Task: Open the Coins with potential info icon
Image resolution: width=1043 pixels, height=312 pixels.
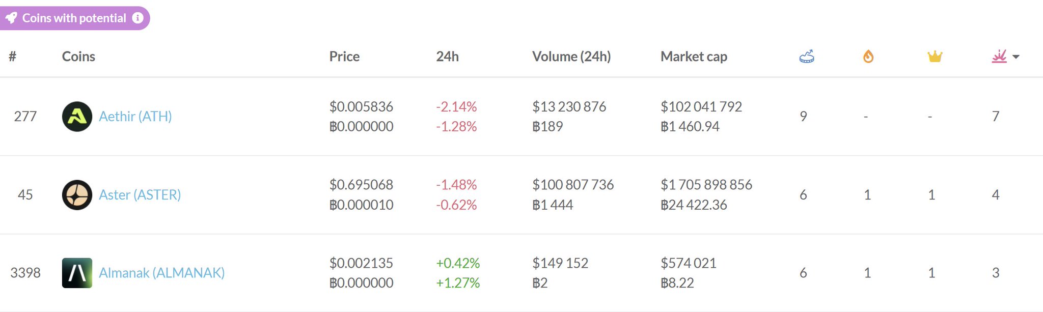Action: click(x=138, y=18)
